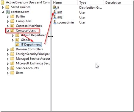Expand the Admin Department node
This screenshot has height=112, width=134.
pyautogui.click(x=13, y=35)
